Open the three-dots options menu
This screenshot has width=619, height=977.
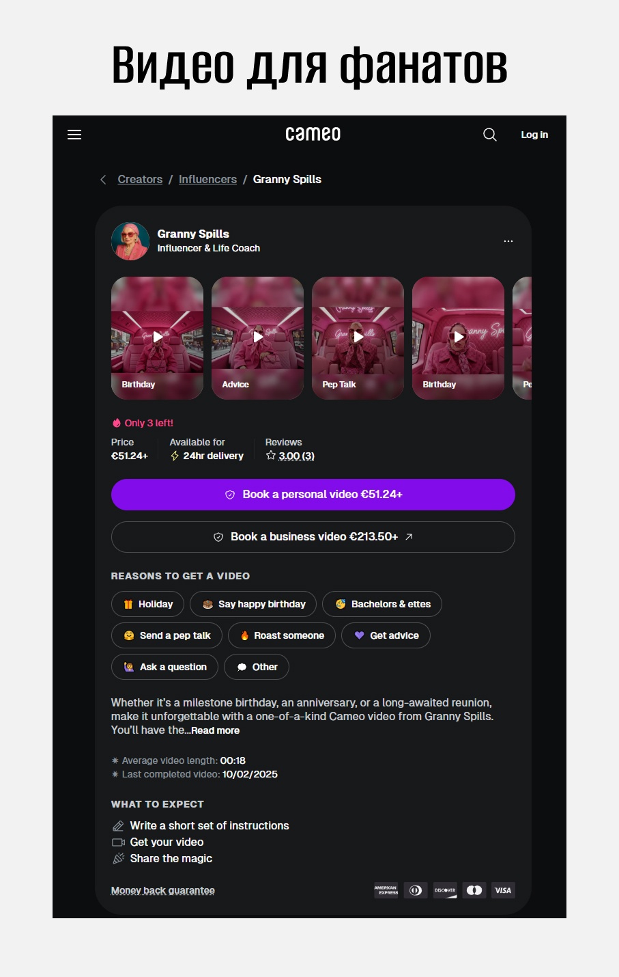click(508, 241)
